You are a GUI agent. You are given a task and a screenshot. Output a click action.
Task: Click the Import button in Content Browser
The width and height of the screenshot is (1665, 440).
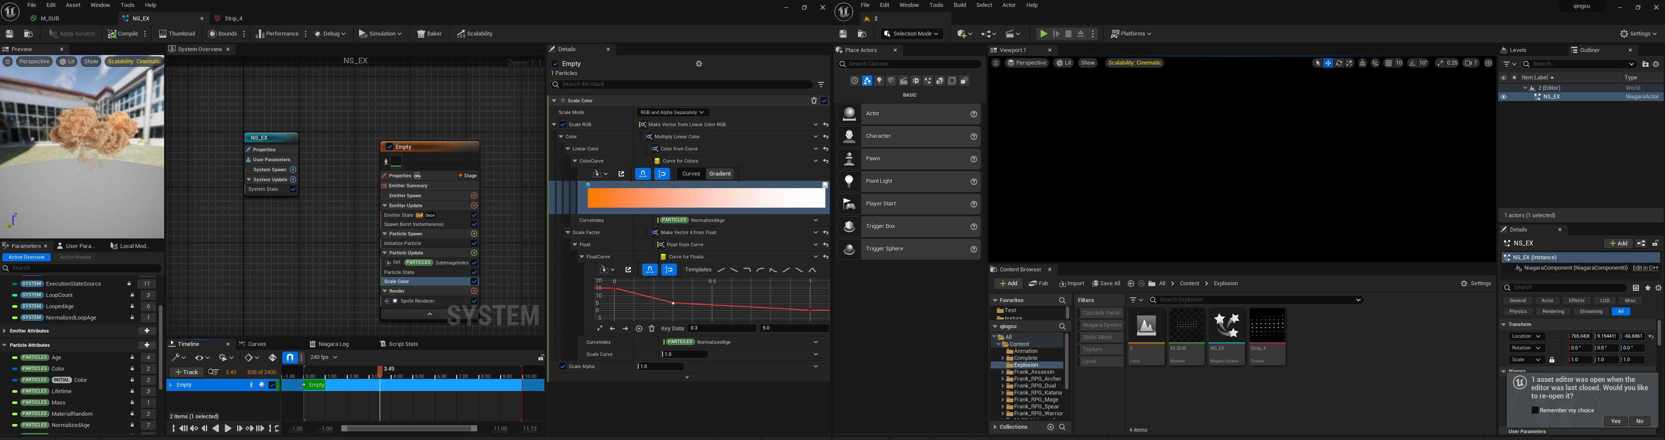tap(1071, 283)
